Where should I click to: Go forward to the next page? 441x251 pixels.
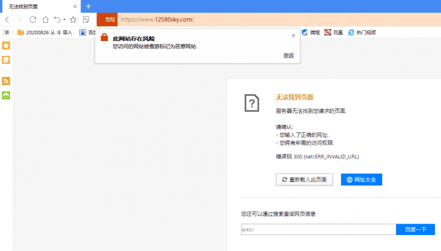19,19
